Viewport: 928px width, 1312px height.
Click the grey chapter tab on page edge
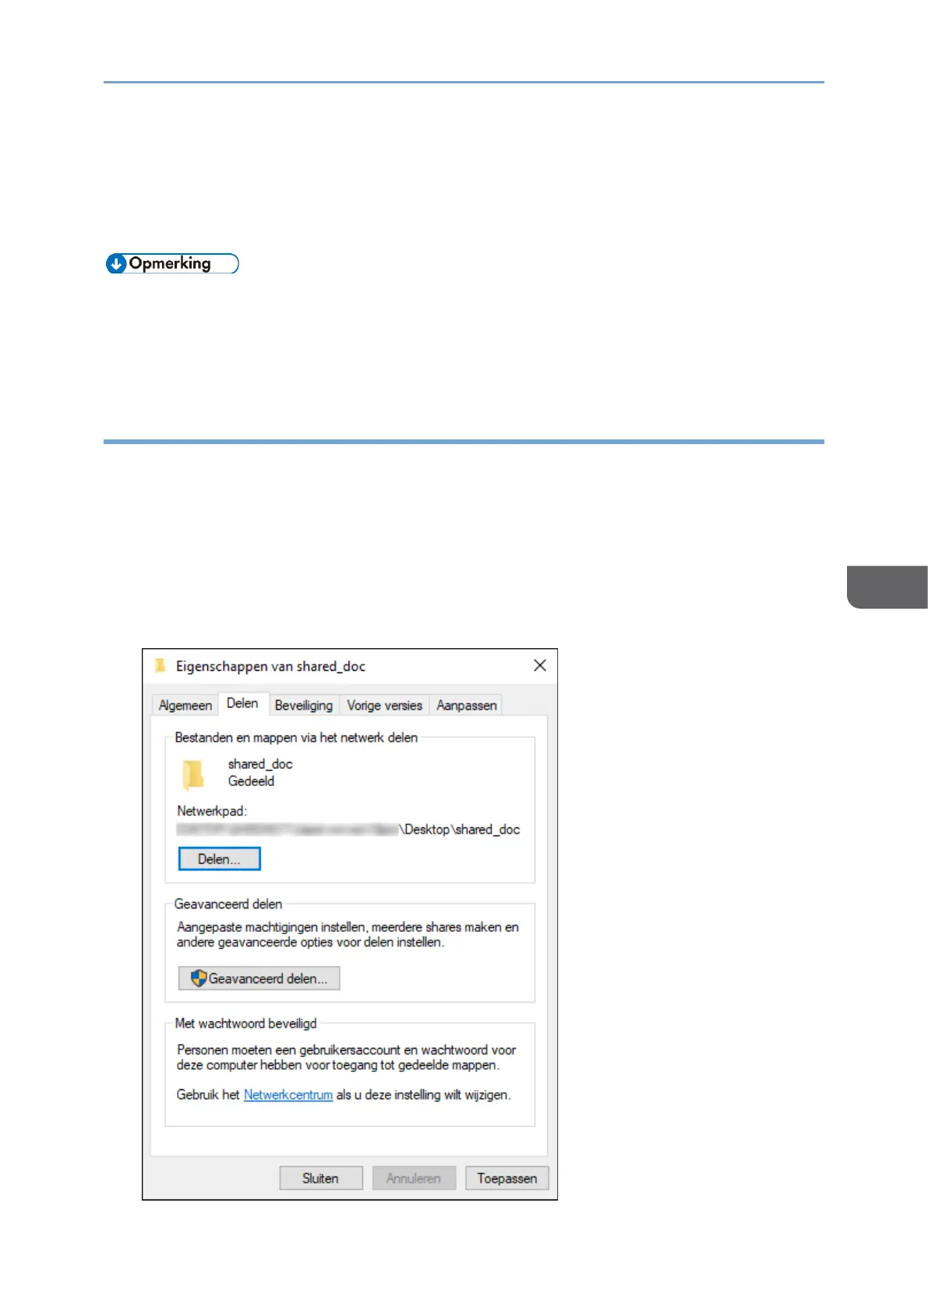887,587
